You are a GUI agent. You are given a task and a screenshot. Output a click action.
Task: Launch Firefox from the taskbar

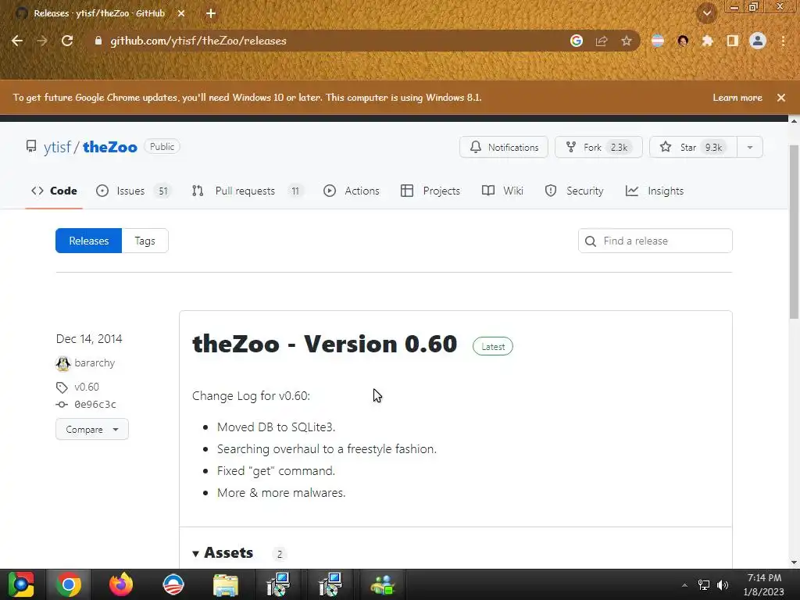click(121, 584)
